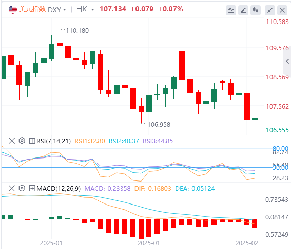The height and width of the screenshot is (249, 291).
Task: Click the MACD(12,26,9) indicator label
Action: coord(59,189)
